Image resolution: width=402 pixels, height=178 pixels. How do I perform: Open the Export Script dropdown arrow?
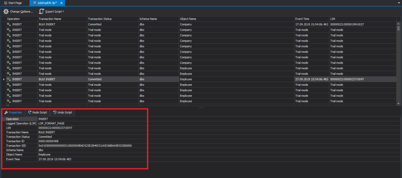[x=63, y=11]
